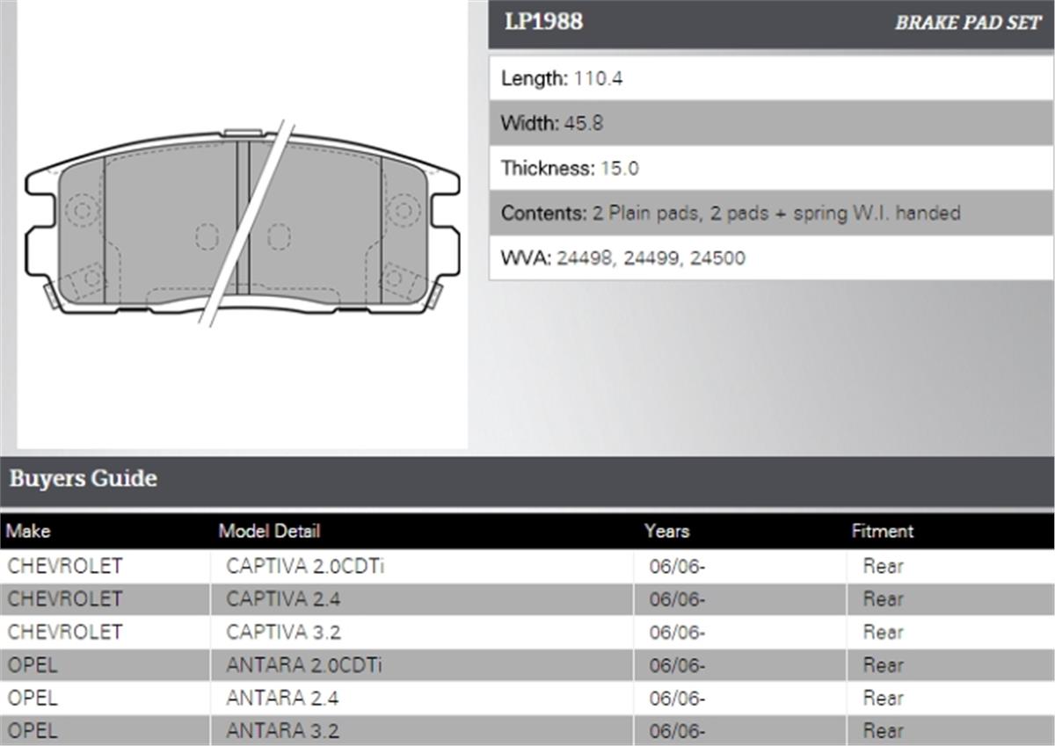Select OPEL in the ANTARA 2.0CDTi row

click(33, 665)
